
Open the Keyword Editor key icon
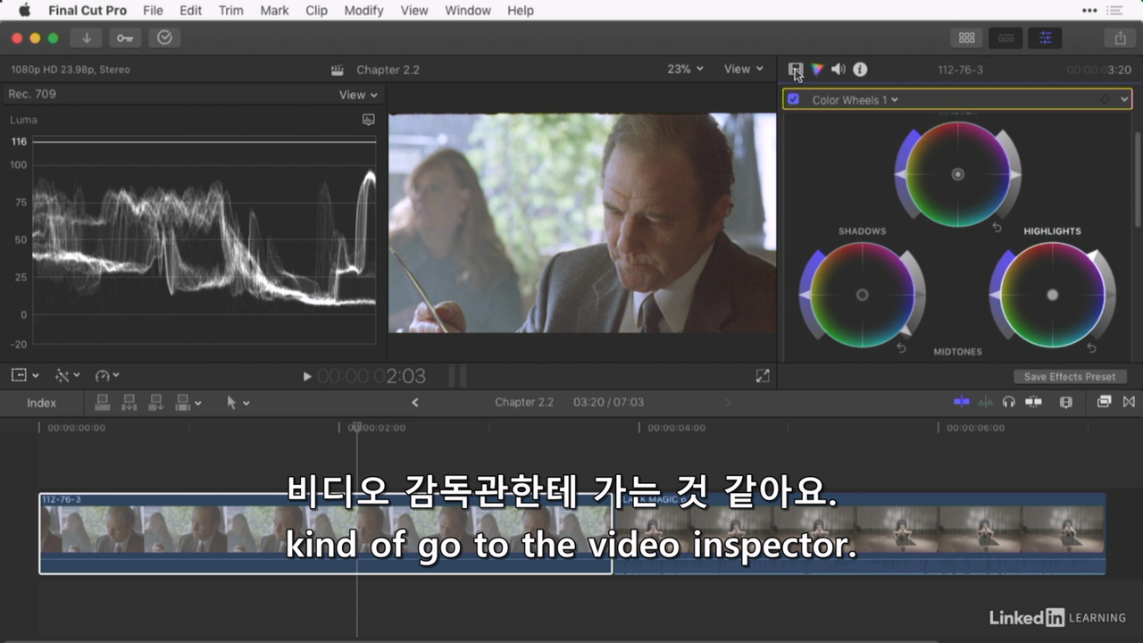(x=125, y=38)
